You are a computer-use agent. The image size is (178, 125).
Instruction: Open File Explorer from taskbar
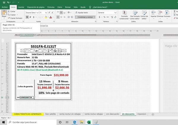82,122
